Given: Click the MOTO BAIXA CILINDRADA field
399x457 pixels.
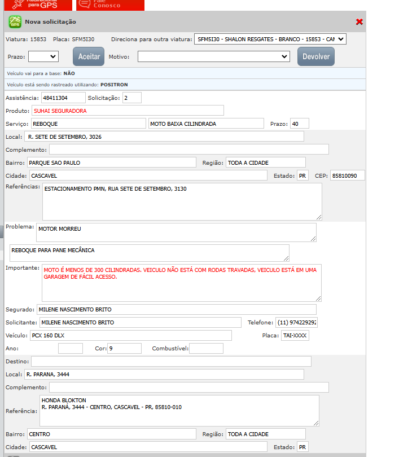Looking at the screenshot, I should coord(206,124).
